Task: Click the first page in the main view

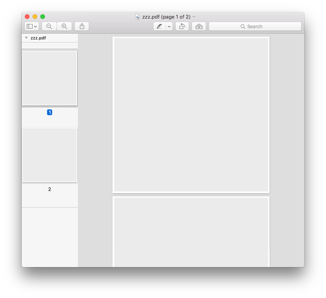Action: (191, 115)
